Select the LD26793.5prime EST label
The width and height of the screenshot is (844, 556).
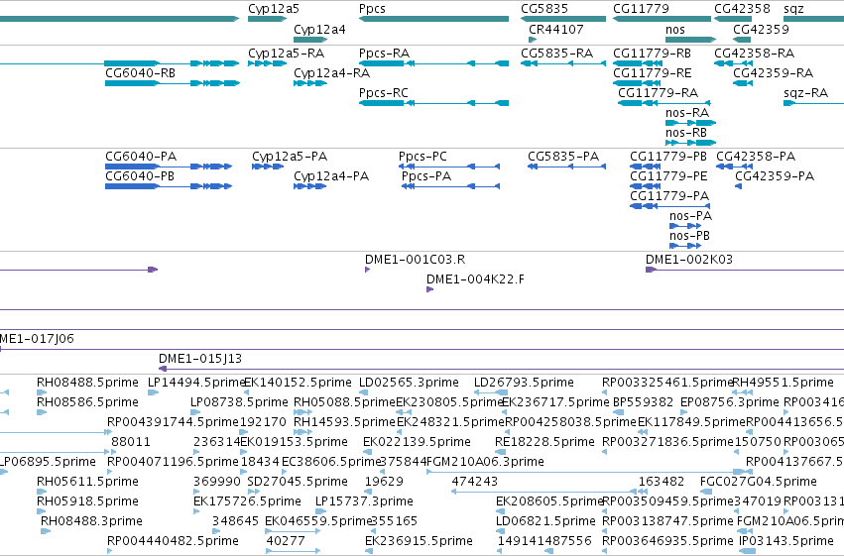coord(525,383)
